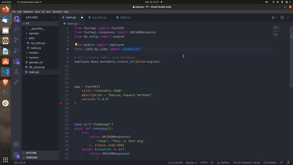Image resolution: width=293 pixels, height=165 pixels.
Task: Collapse the YT root folder
Action: click(40, 23)
